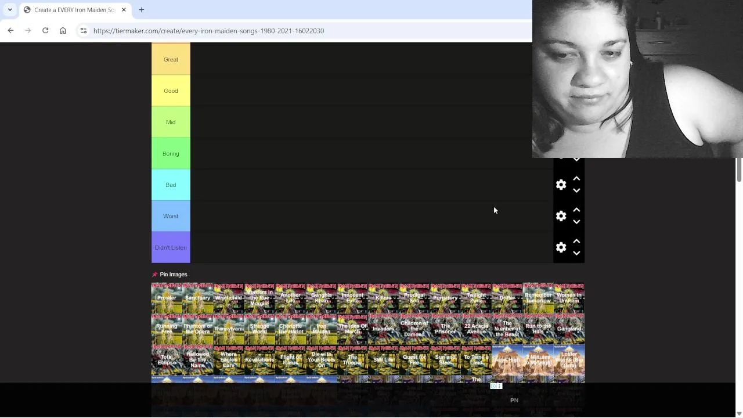This screenshot has height=418, width=743.
Task: Reload the TierMaker page
Action: click(45, 31)
